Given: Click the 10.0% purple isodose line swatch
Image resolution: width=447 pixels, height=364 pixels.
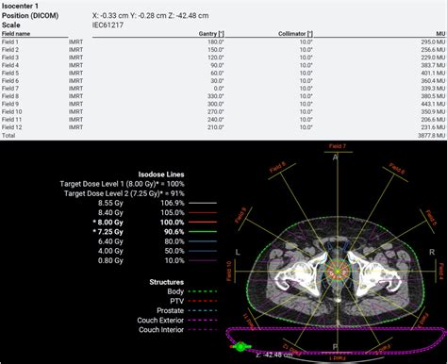Looking at the screenshot, I should click(x=203, y=260).
